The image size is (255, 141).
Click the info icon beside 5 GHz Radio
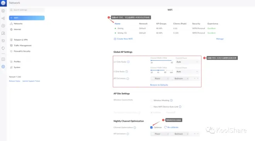(x=127, y=71)
